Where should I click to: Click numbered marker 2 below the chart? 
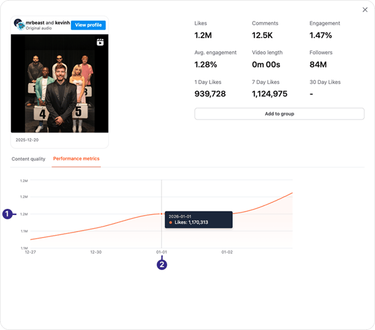[162, 265]
